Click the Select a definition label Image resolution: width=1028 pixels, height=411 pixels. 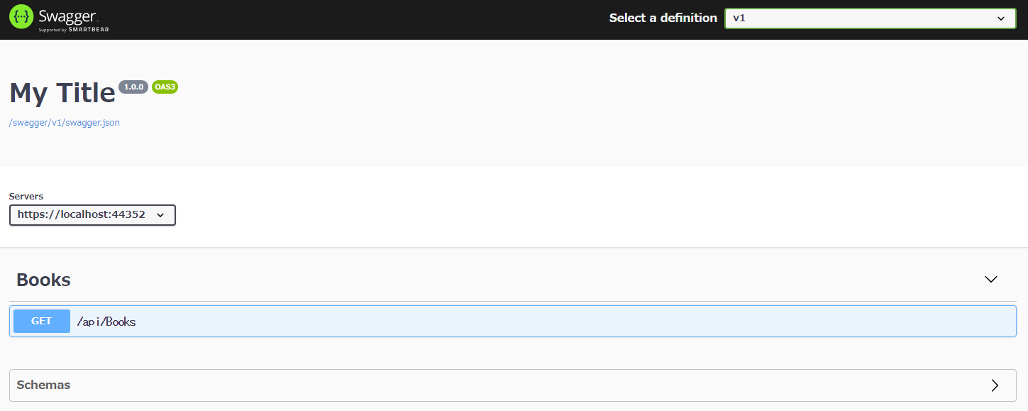[663, 18]
